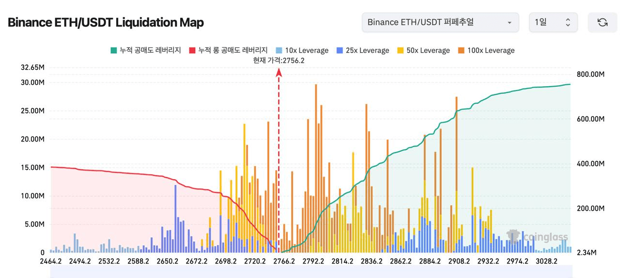The height and width of the screenshot is (278, 620).
Task: Click the 15.00M left axis label
Action: [32, 168]
